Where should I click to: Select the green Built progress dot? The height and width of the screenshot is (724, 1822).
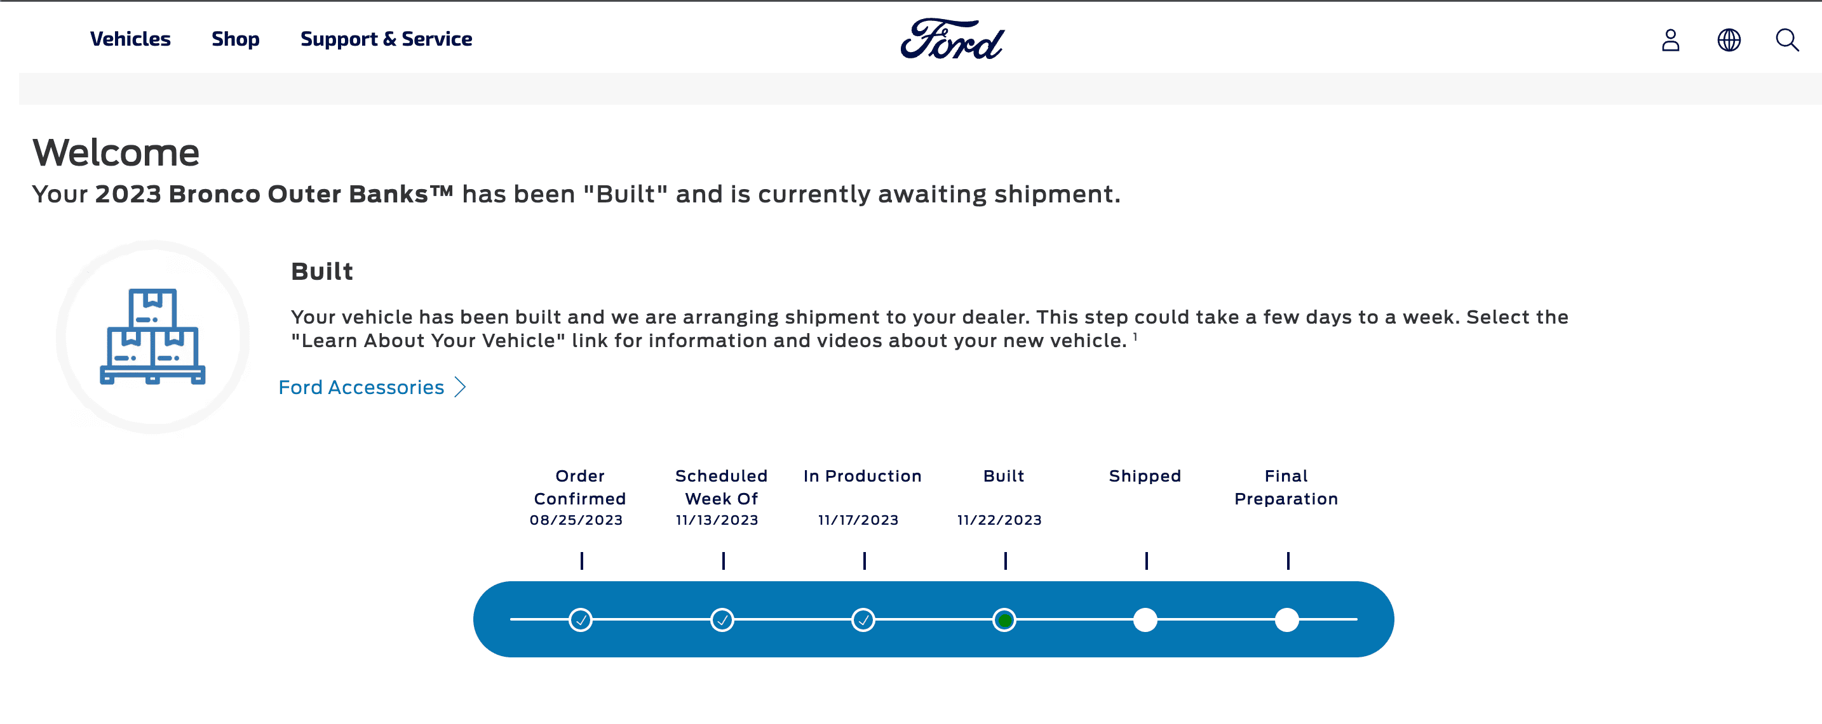[x=1004, y=620]
